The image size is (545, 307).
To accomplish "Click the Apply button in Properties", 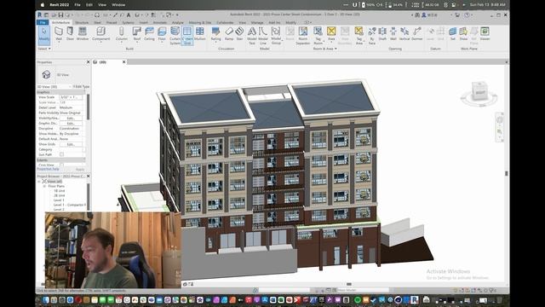I will [x=80, y=169].
